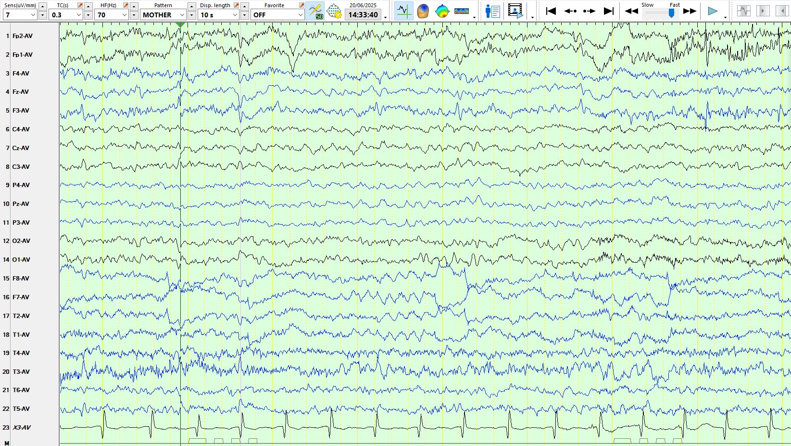Screen dimensions: 791x446
Task: Step TC(s) value up
Action: point(88,6)
